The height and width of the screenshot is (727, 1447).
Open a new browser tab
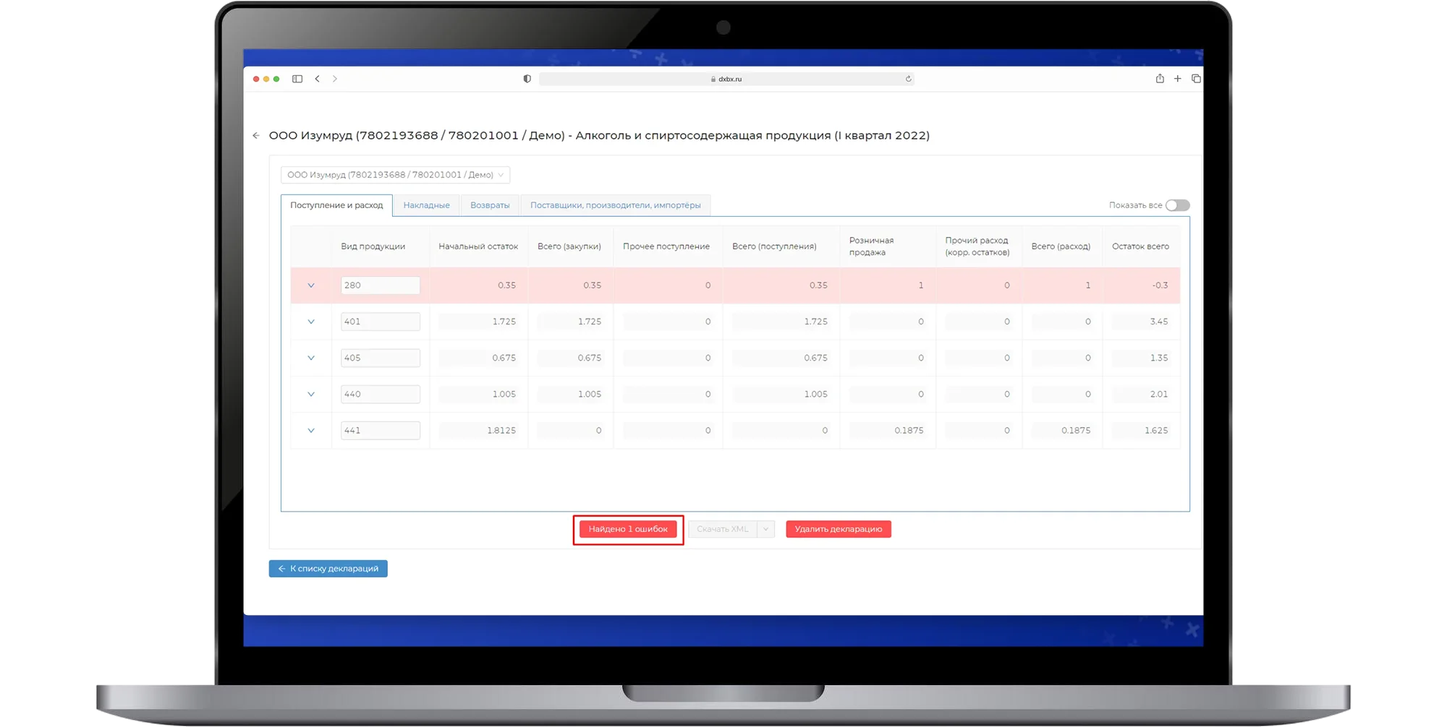(1178, 79)
